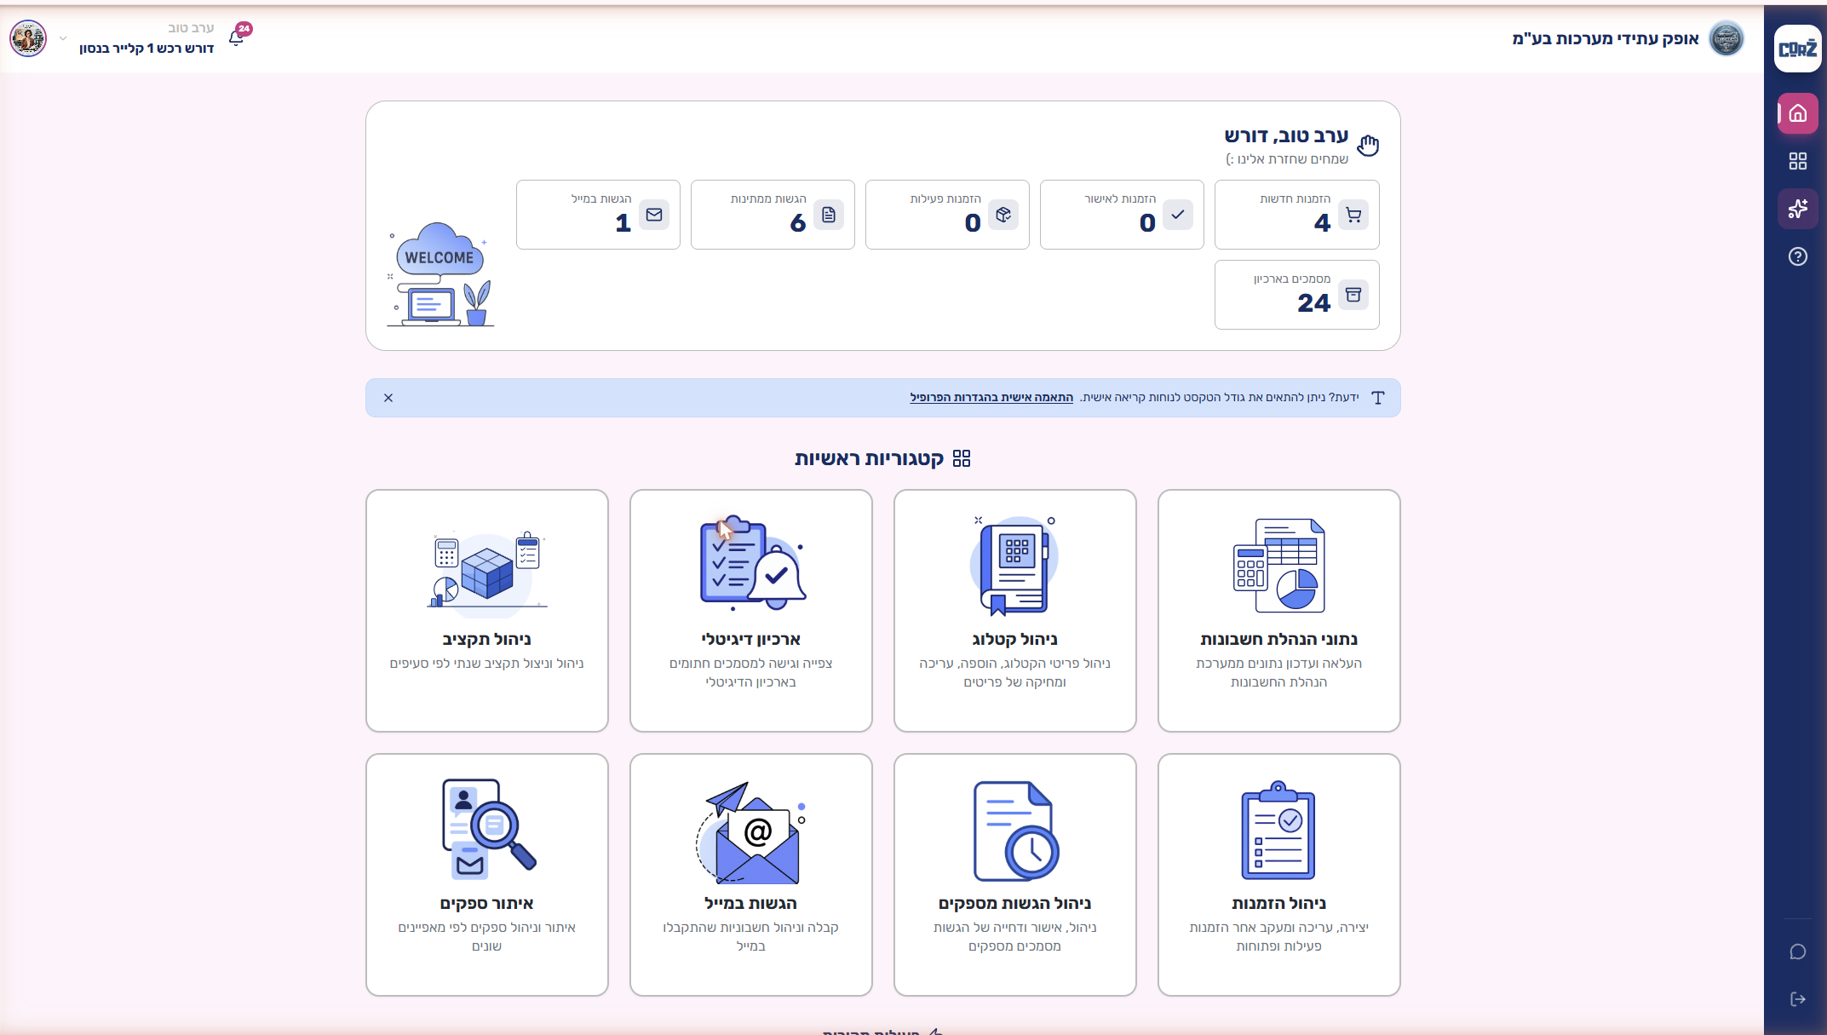Click the envelope icon in הגשות במייל
This screenshot has width=1827, height=1035.
(x=654, y=215)
